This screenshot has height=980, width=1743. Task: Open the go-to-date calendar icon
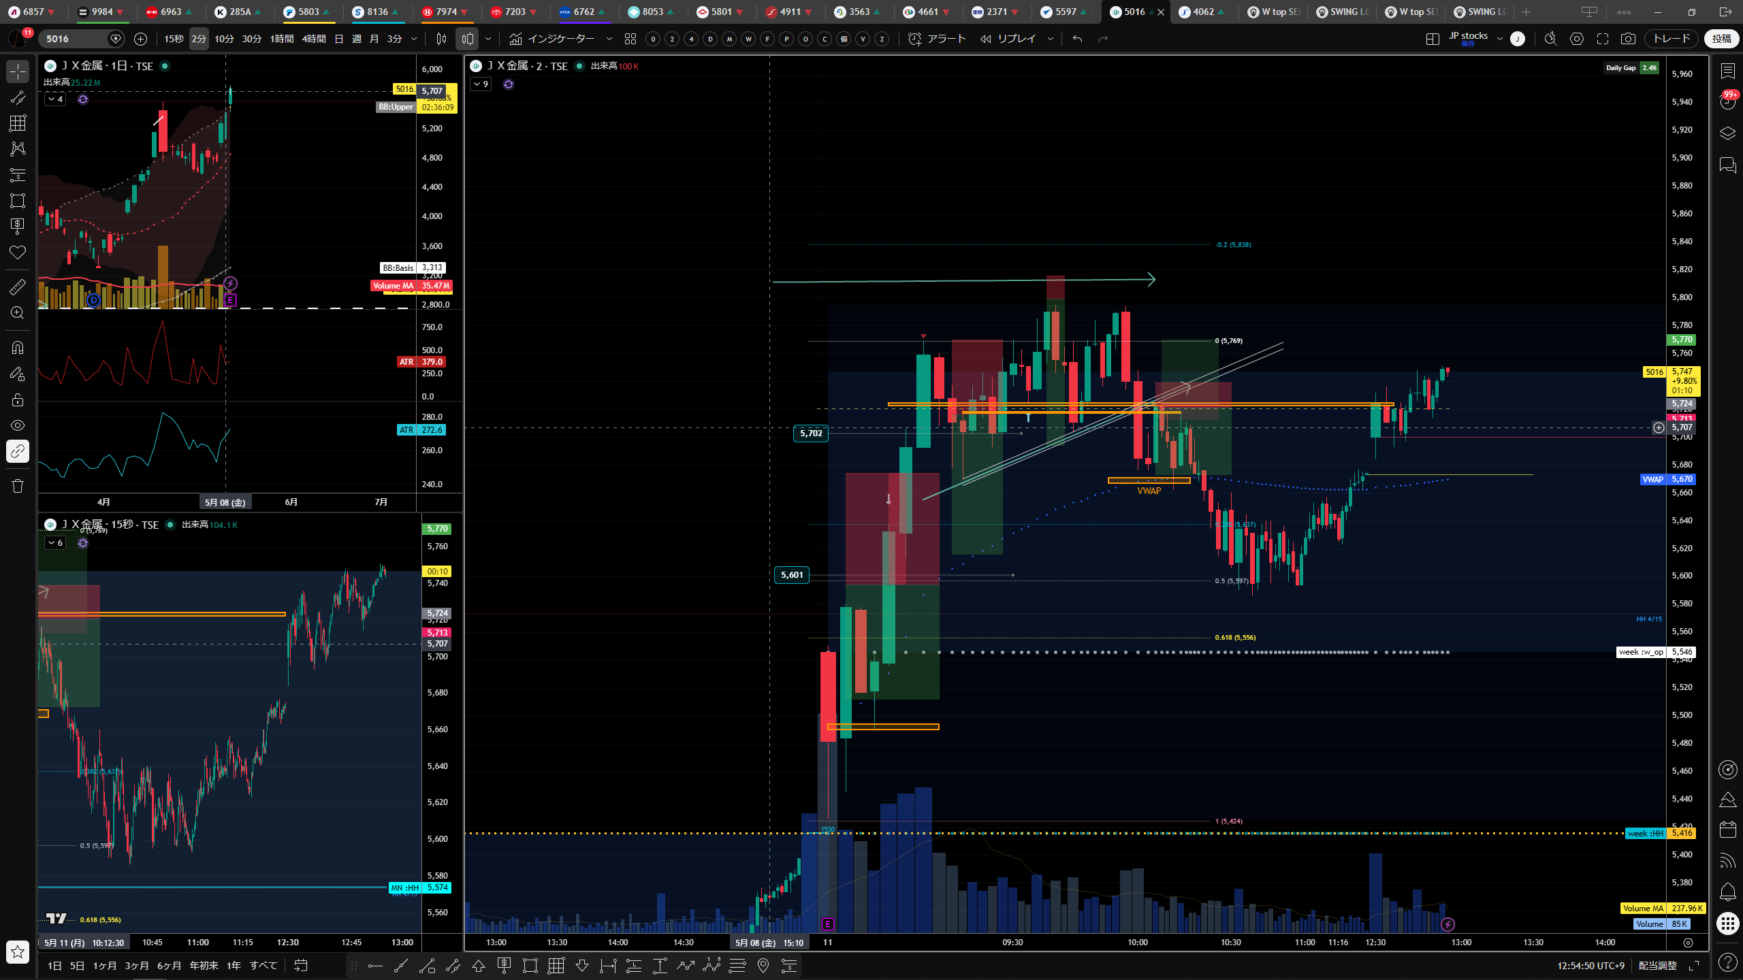tap(301, 965)
